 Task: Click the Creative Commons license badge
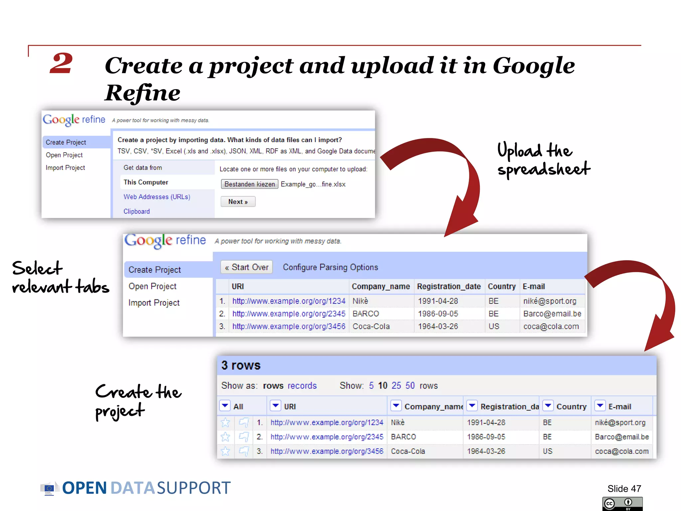[x=622, y=504]
